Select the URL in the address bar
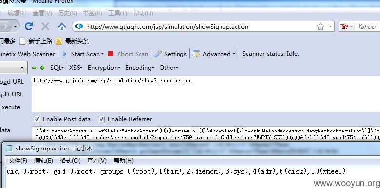 click(x=168, y=26)
